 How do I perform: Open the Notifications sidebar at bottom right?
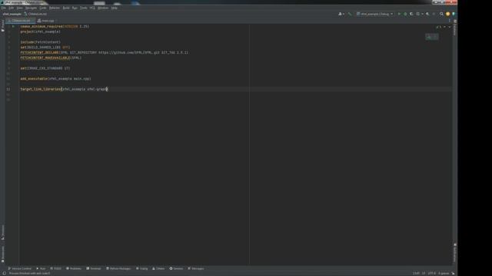coord(455,253)
